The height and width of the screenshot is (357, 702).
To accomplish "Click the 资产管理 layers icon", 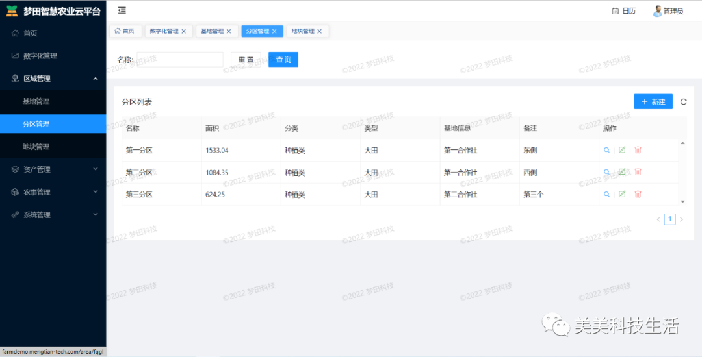I will point(15,169).
